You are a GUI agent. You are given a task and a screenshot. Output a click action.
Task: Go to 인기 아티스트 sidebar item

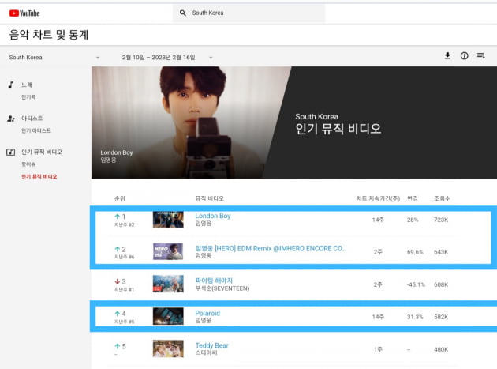pyautogui.click(x=36, y=130)
